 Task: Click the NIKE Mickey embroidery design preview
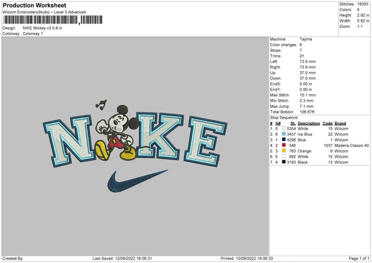click(135, 146)
